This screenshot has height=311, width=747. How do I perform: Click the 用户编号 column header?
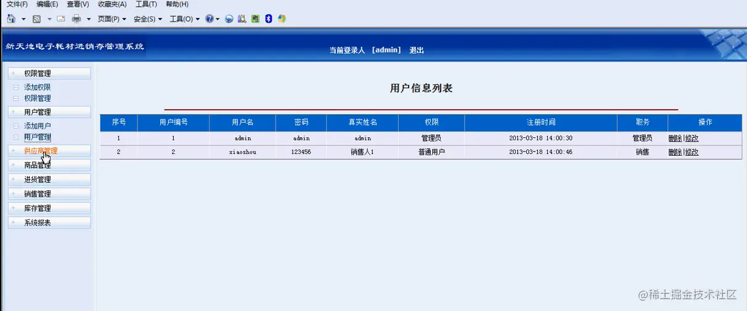click(174, 123)
